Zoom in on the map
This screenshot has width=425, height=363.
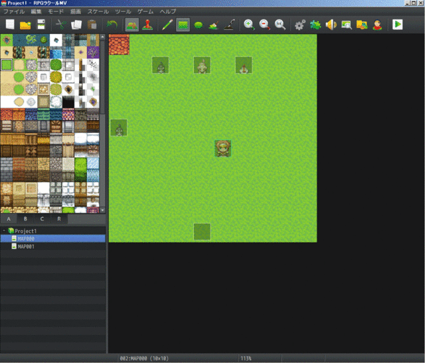249,25
